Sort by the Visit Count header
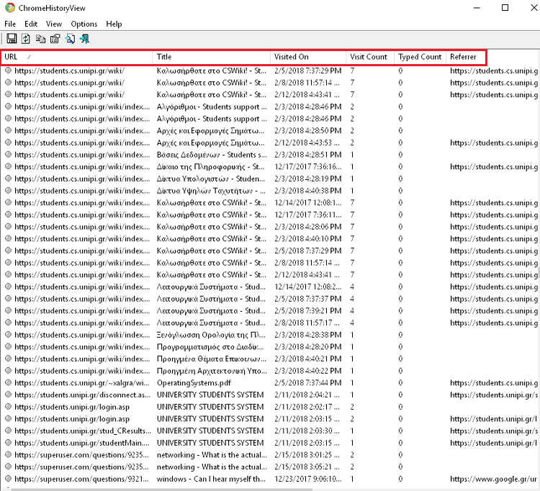Image resolution: width=540 pixels, height=491 pixels. coord(369,57)
